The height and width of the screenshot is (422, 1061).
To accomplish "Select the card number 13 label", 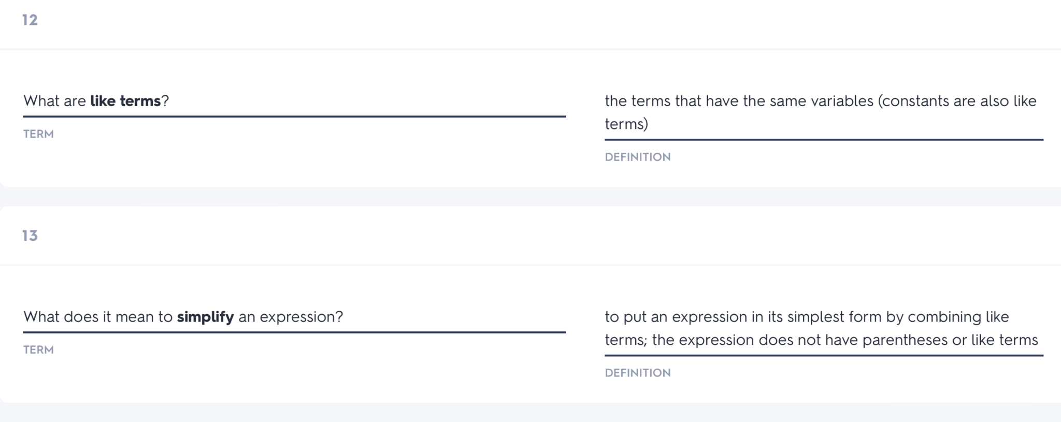I will [x=30, y=236].
